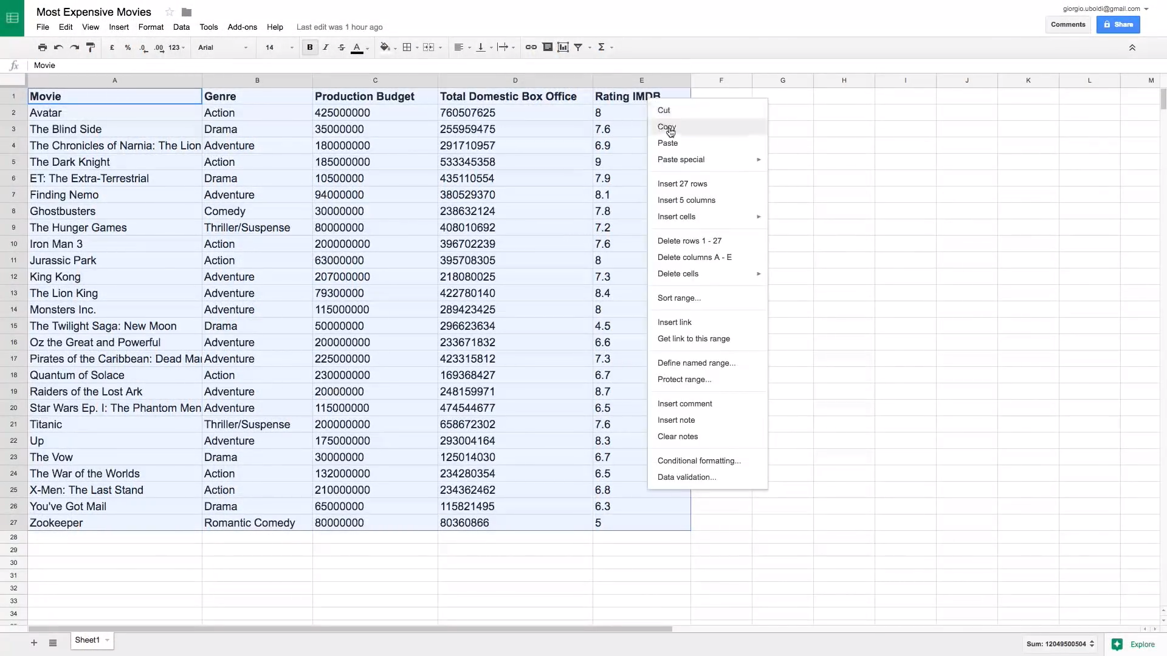Toggle bold formatting
The width and height of the screenshot is (1167, 656).
[310, 47]
